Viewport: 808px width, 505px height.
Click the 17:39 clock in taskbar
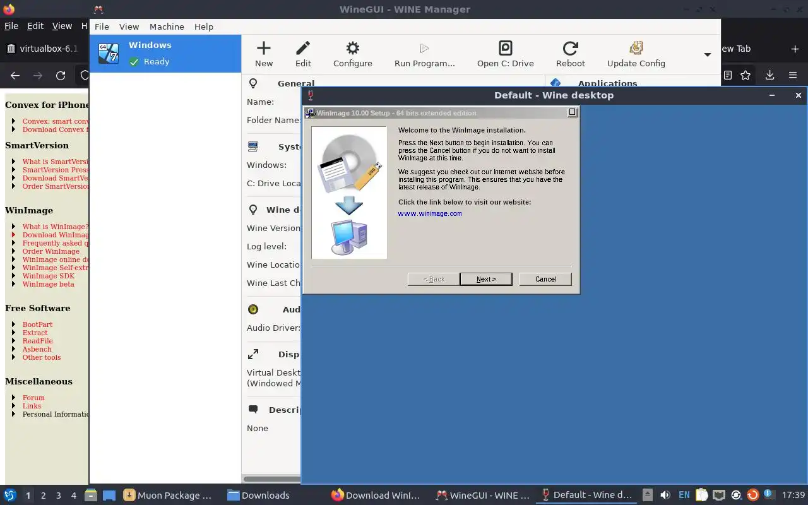point(793,496)
